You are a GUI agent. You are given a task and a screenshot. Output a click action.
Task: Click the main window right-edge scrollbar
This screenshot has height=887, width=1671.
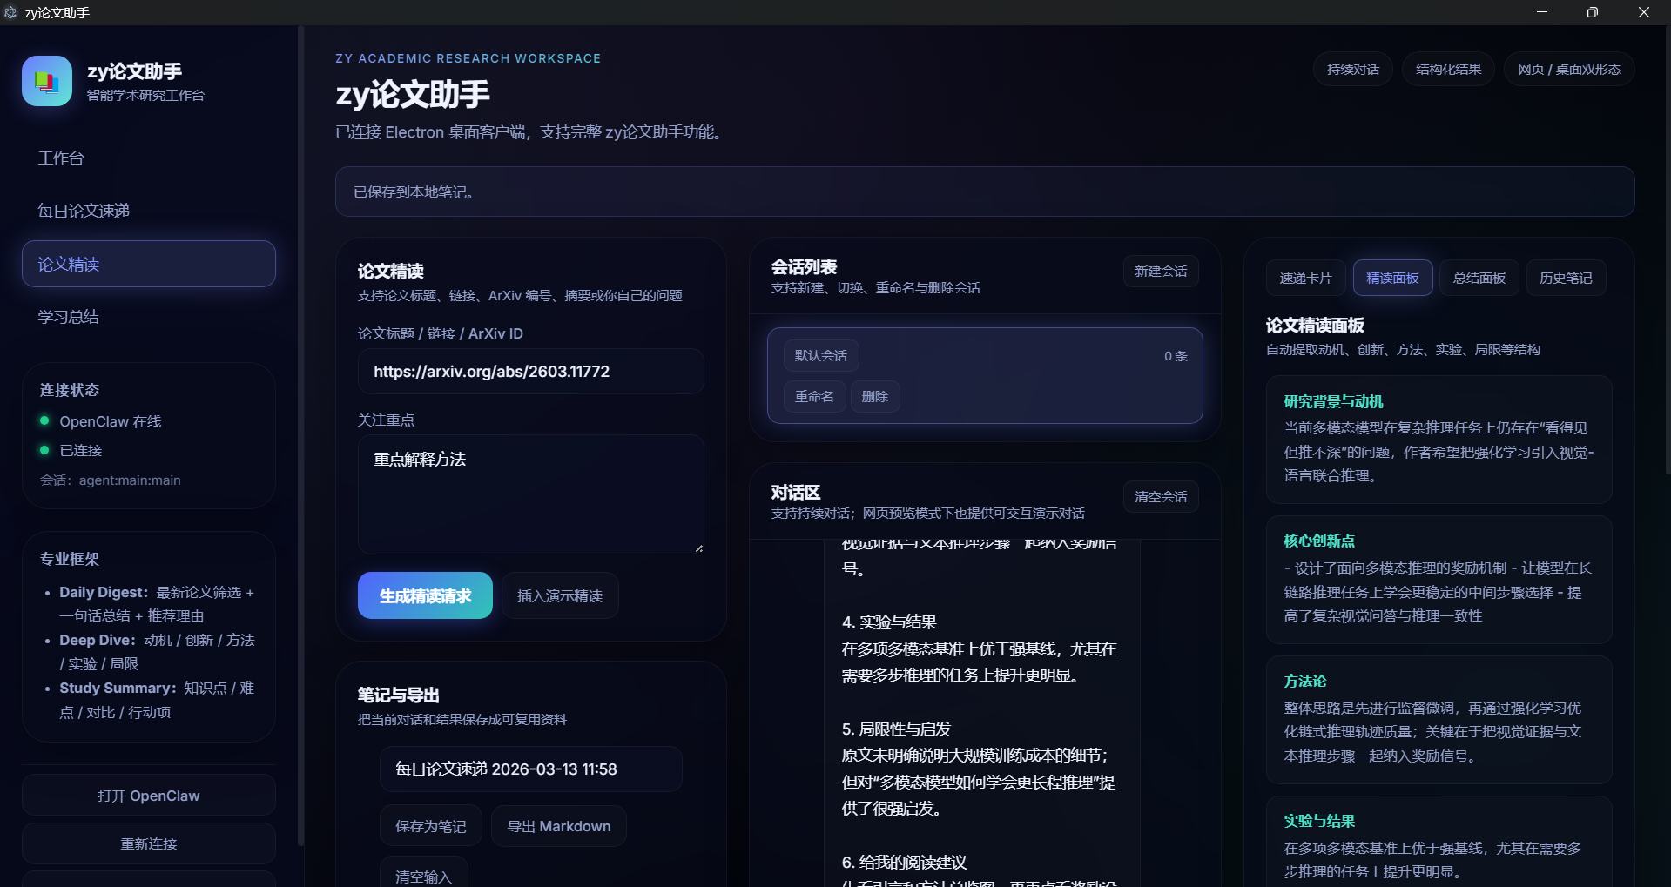[x=1668, y=250]
